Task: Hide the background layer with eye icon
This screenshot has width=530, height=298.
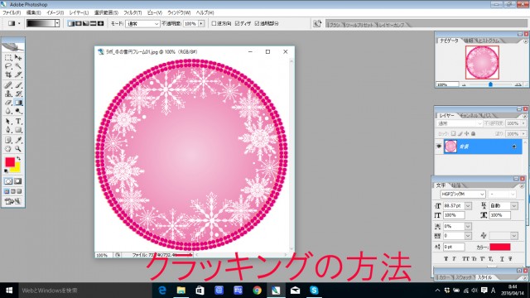Action: pyautogui.click(x=439, y=147)
